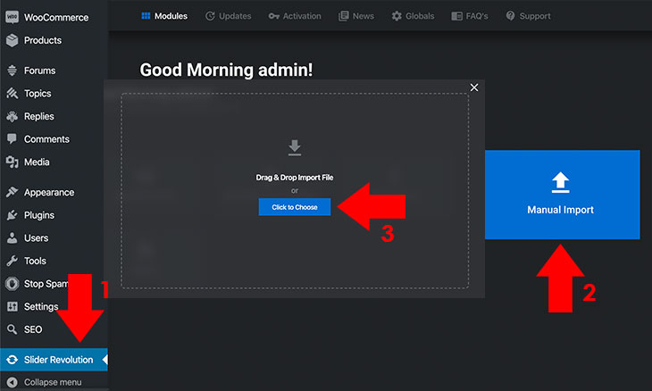
Task: Click the Topics icon in sidebar
Action: coord(13,94)
